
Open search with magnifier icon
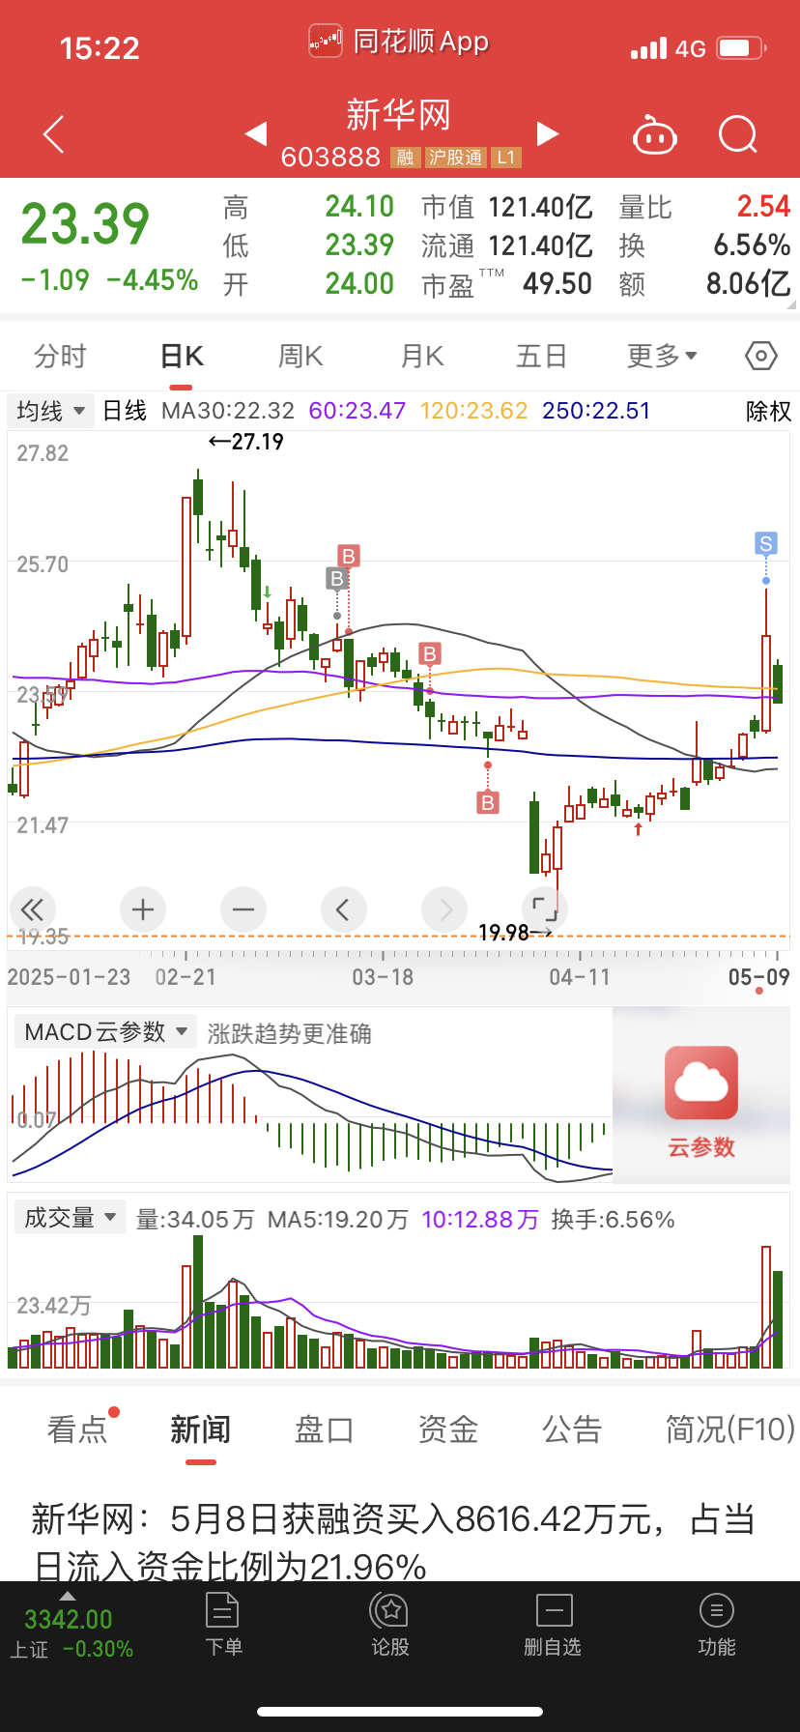(738, 134)
